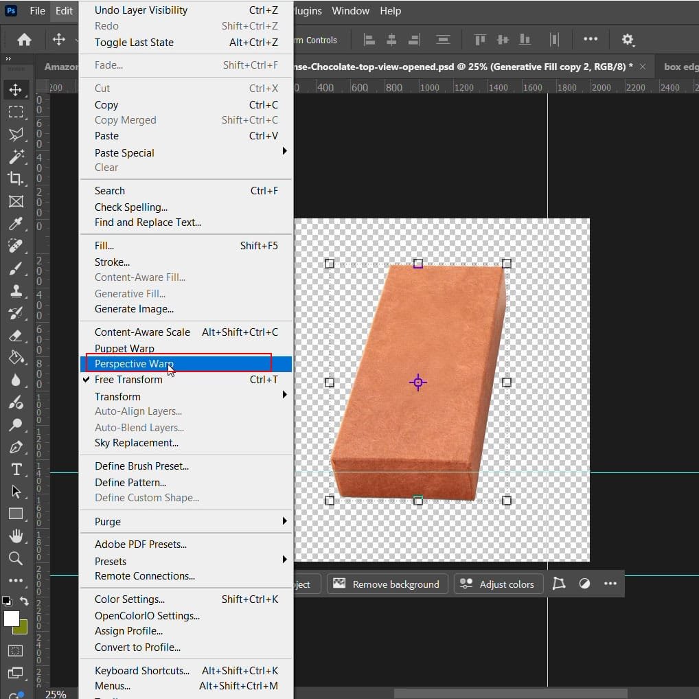
Task: Click the olive background color swatch
Action: pyautogui.click(x=21, y=628)
